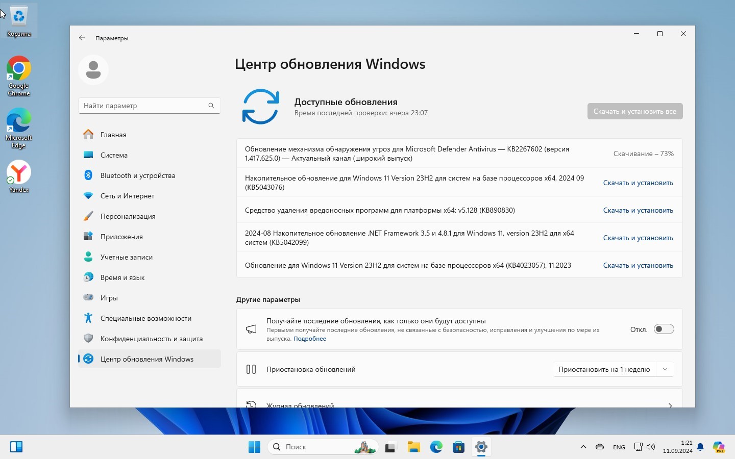
Task: Open File Explorer from the taskbar
Action: [413, 447]
